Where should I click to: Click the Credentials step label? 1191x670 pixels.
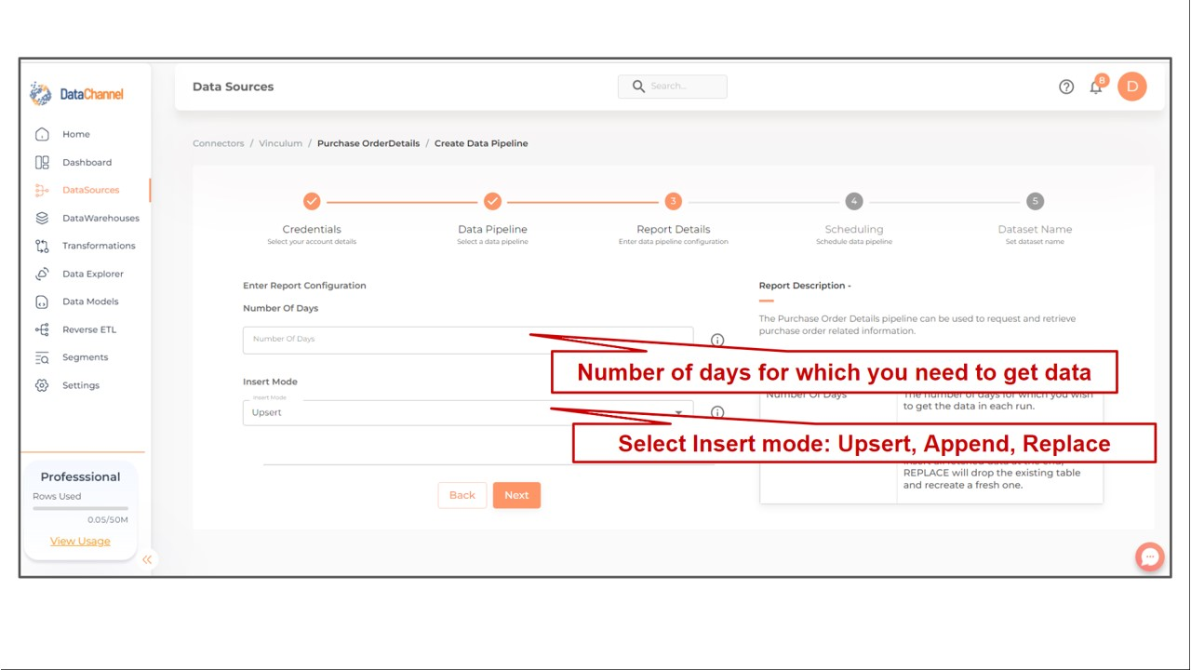[312, 229]
